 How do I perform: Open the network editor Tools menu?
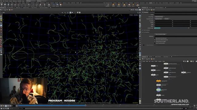(156, 61)
